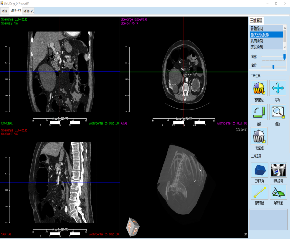Image resolution: width=290 pixels, height=239 pixels.
Task: Click the COLONIX label in 3D view
Action: click(x=241, y=130)
